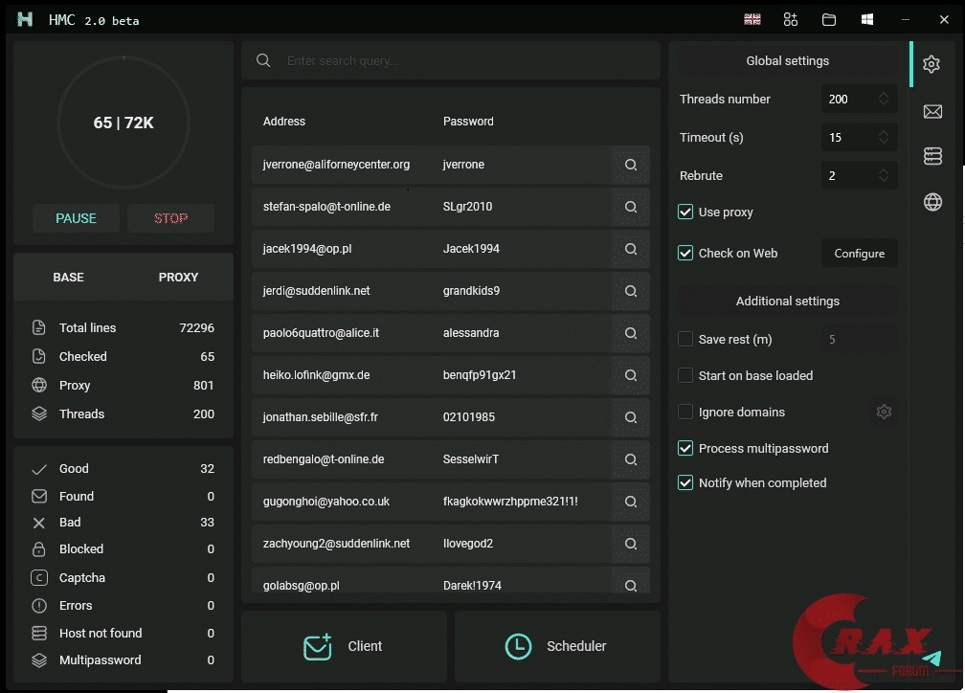Switch to the BASE tab
This screenshot has width=965, height=693.
(x=68, y=278)
